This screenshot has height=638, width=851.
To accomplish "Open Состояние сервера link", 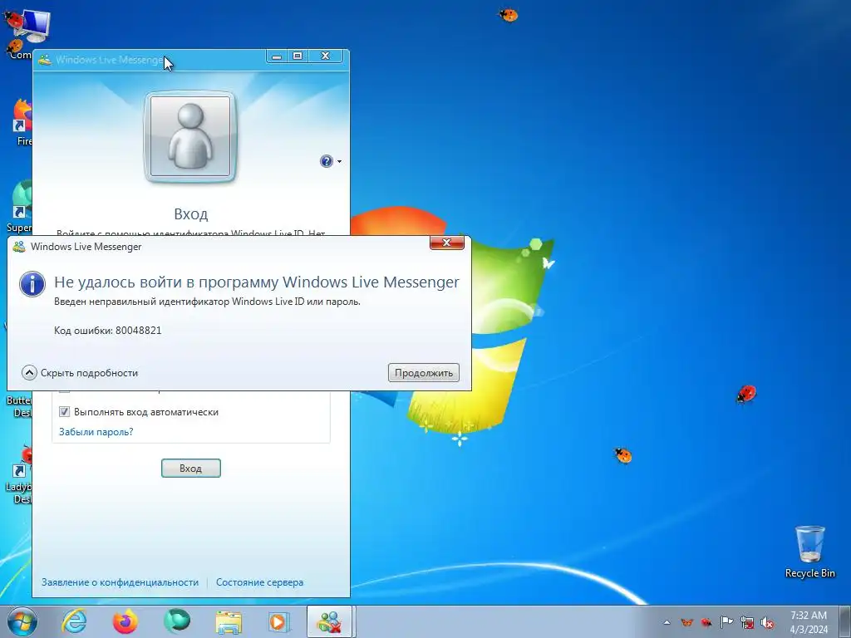I will [x=259, y=582].
